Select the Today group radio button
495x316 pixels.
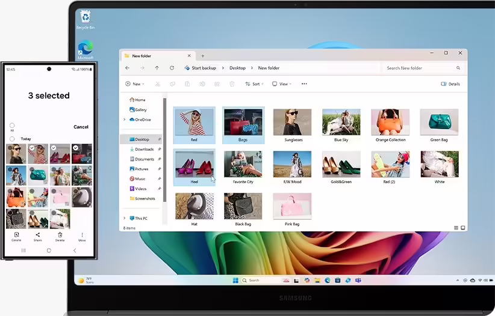tap(12, 139)
